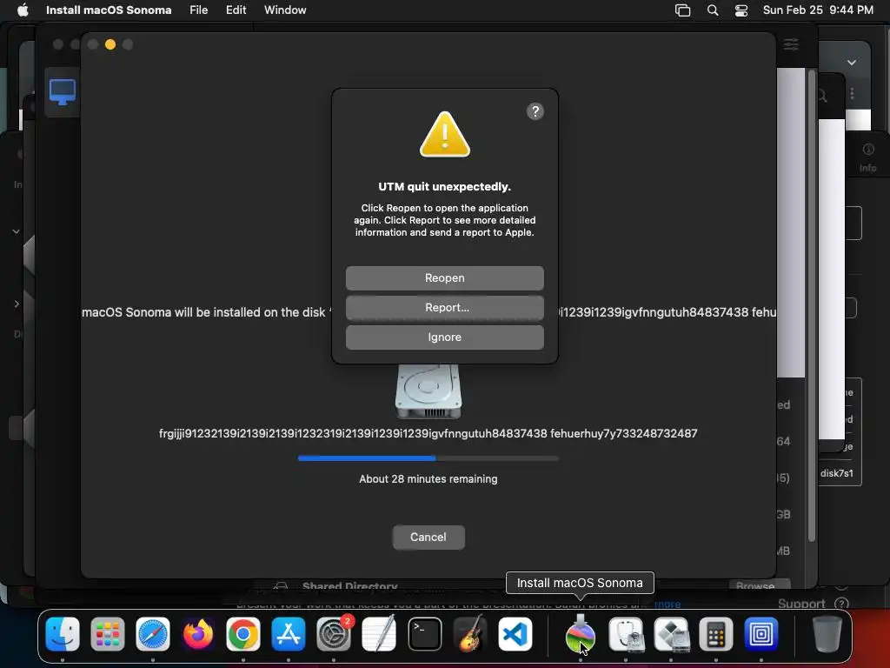
Task: Open Control Center in menu bar
Action: [x=741, y=10]
